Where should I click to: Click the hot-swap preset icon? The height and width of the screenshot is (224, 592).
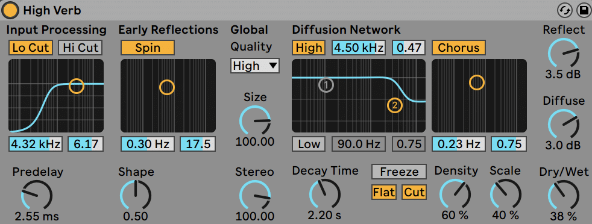(565, 11)
